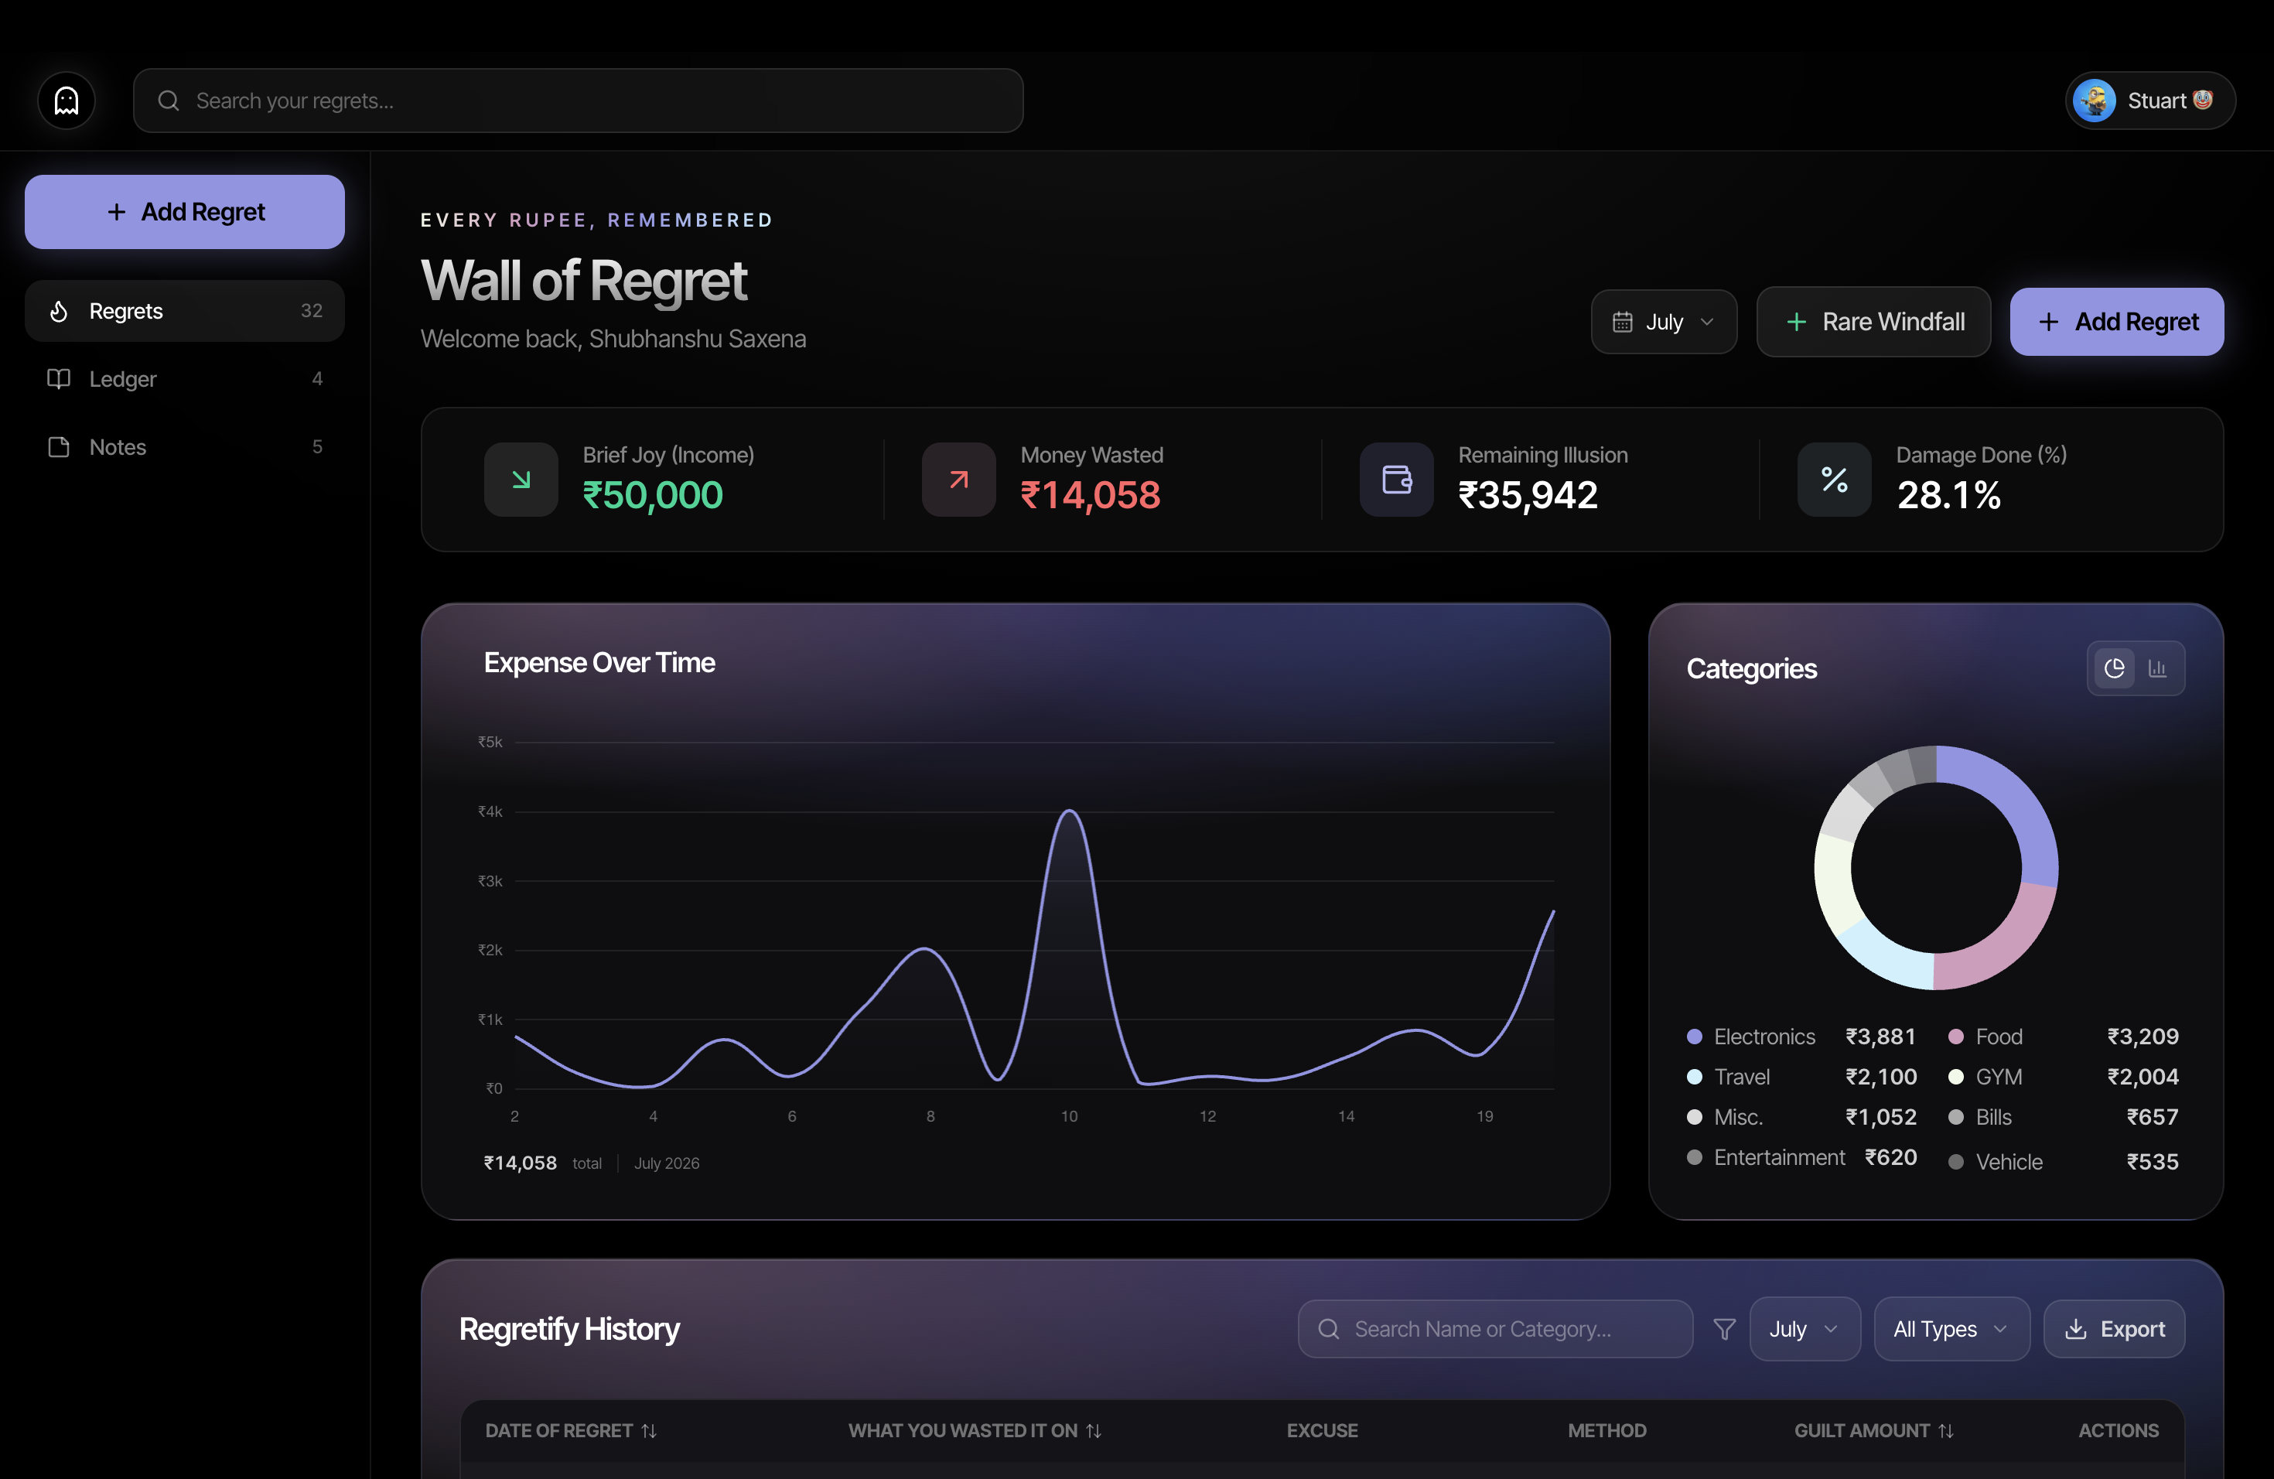Click the 28.1% Damage Done value
This screenshot has width=2274, height=1479.
point(1948,495)
